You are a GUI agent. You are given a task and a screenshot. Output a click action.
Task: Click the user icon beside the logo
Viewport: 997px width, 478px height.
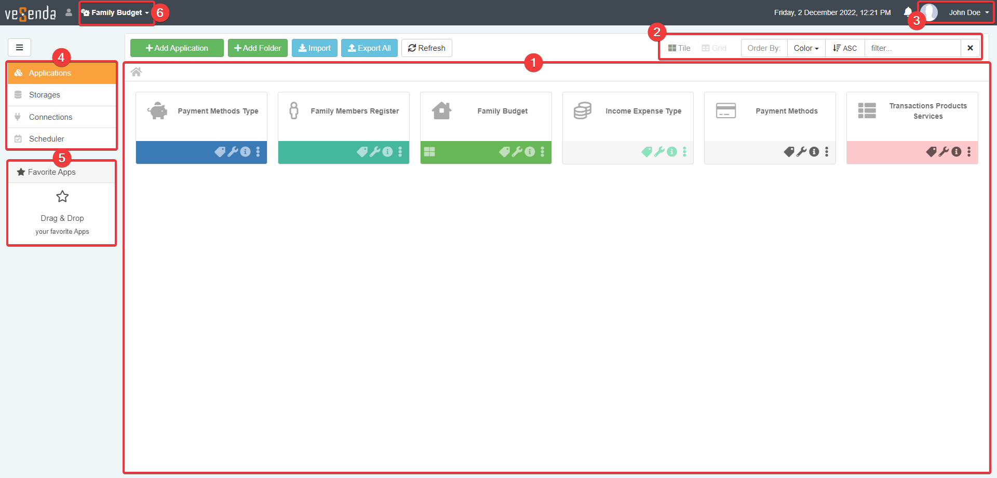click(x=69, y=12)
